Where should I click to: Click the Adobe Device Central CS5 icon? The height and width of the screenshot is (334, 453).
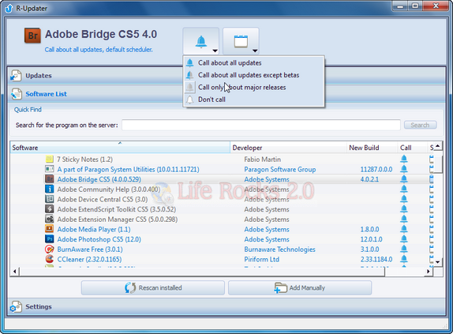[x=50, y=199]
